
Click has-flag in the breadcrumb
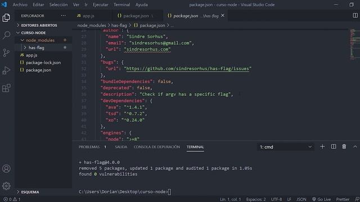(x=119, y=25)
